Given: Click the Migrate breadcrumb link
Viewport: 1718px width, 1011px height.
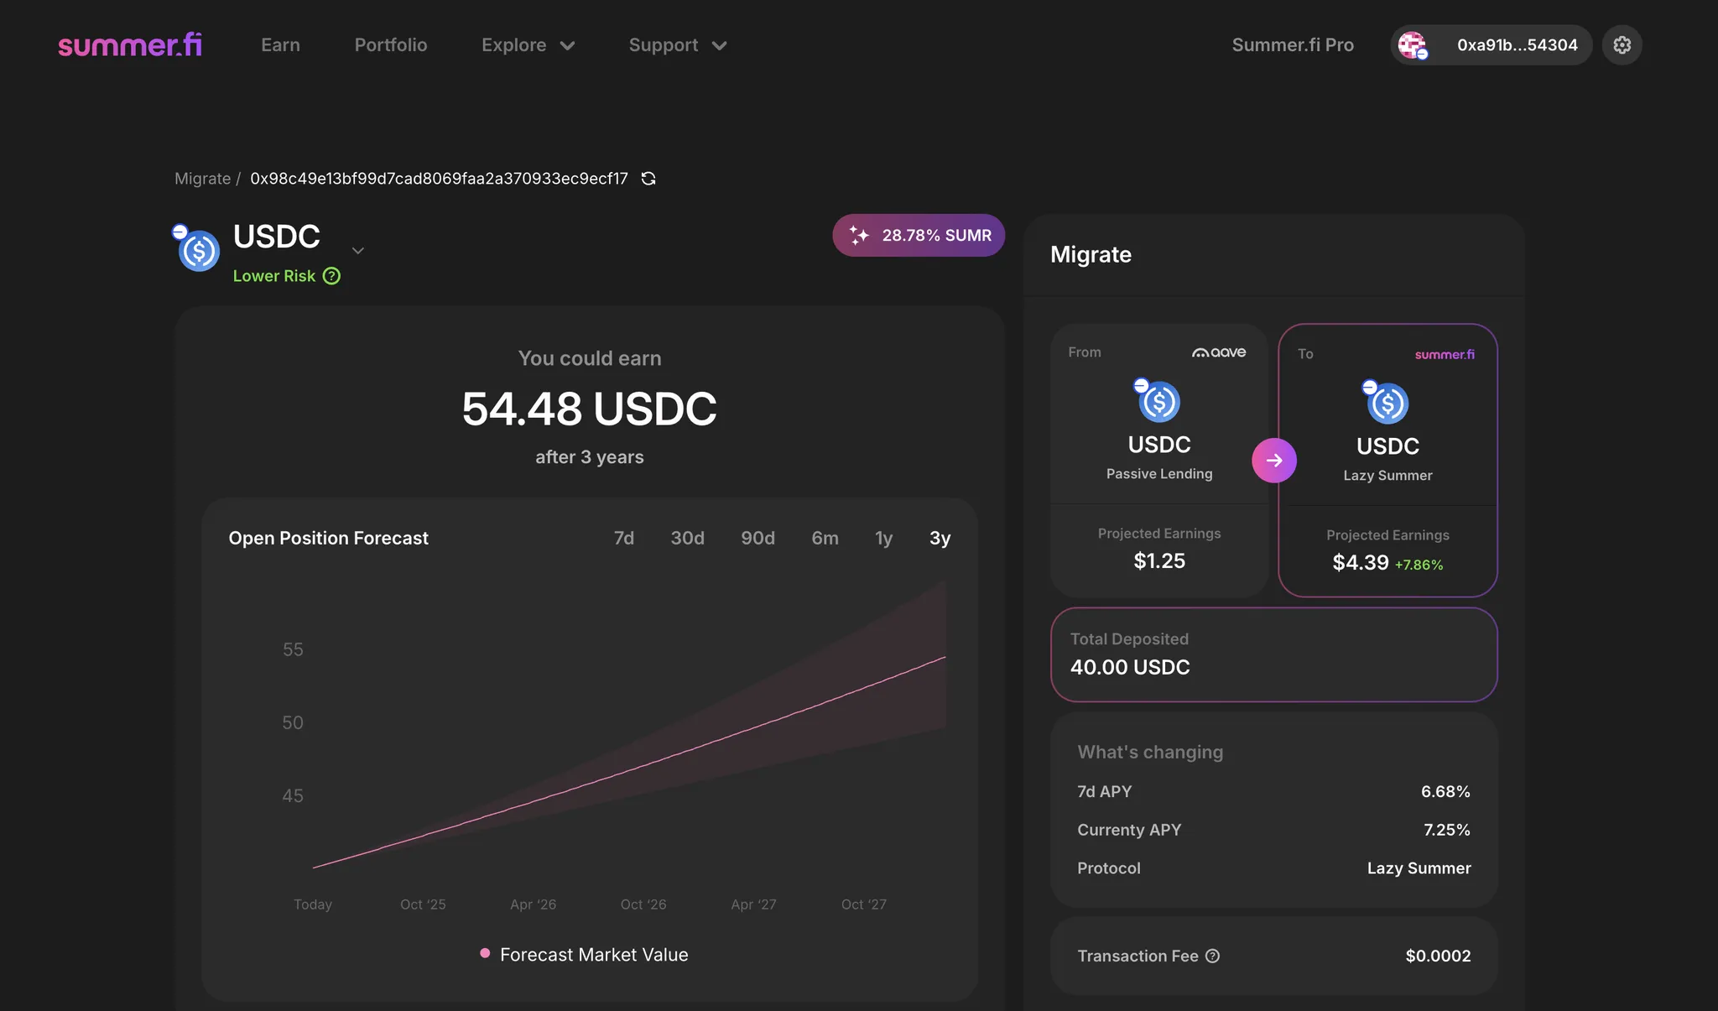Looking at the screenshot, I should 202,179.
